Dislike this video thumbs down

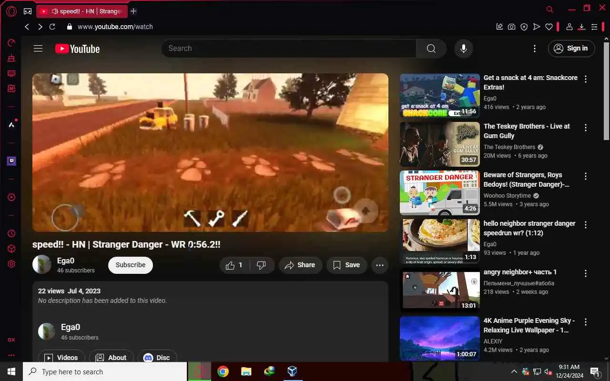[x=262, y=265]
